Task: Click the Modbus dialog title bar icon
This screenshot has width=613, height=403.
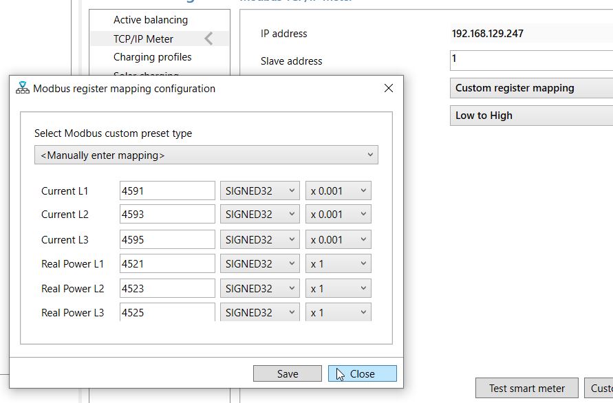Action: pos(22,88)
